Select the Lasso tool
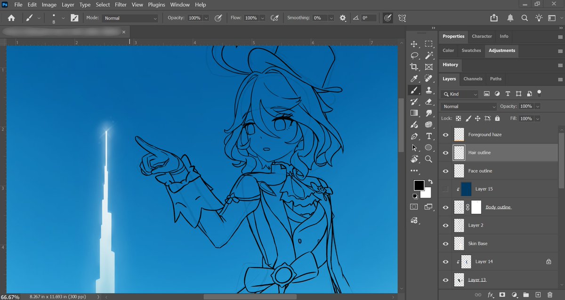Image resolution: width=565 pixels, height=300 pixels. point(414,55)
